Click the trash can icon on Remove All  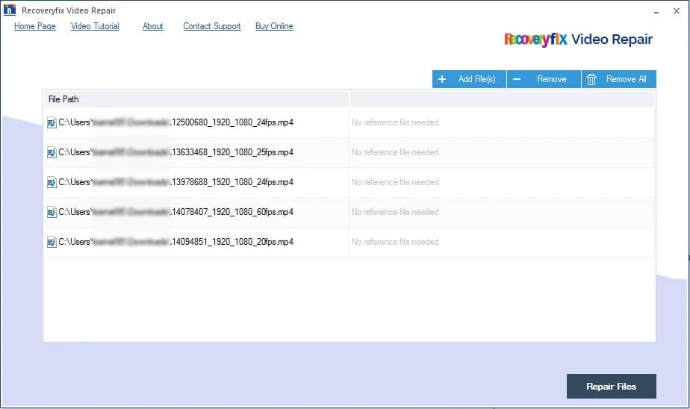click(591, 79)
